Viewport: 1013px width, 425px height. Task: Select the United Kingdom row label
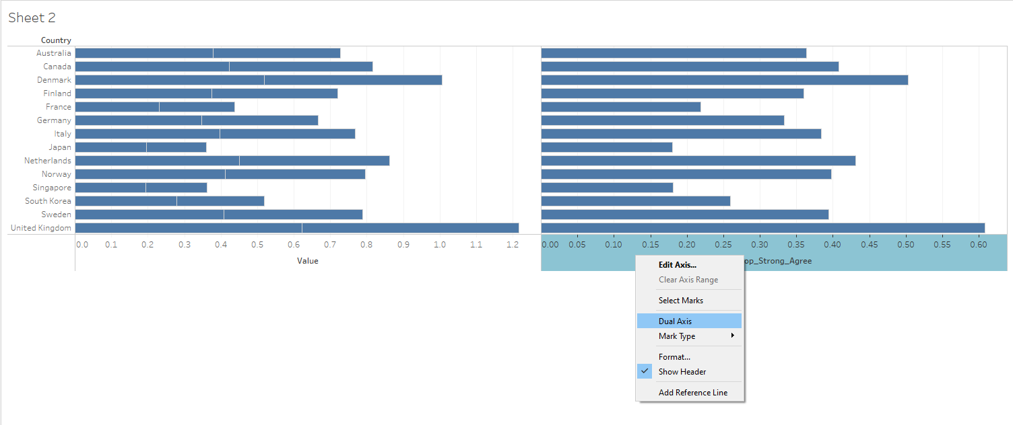point(40,228)
